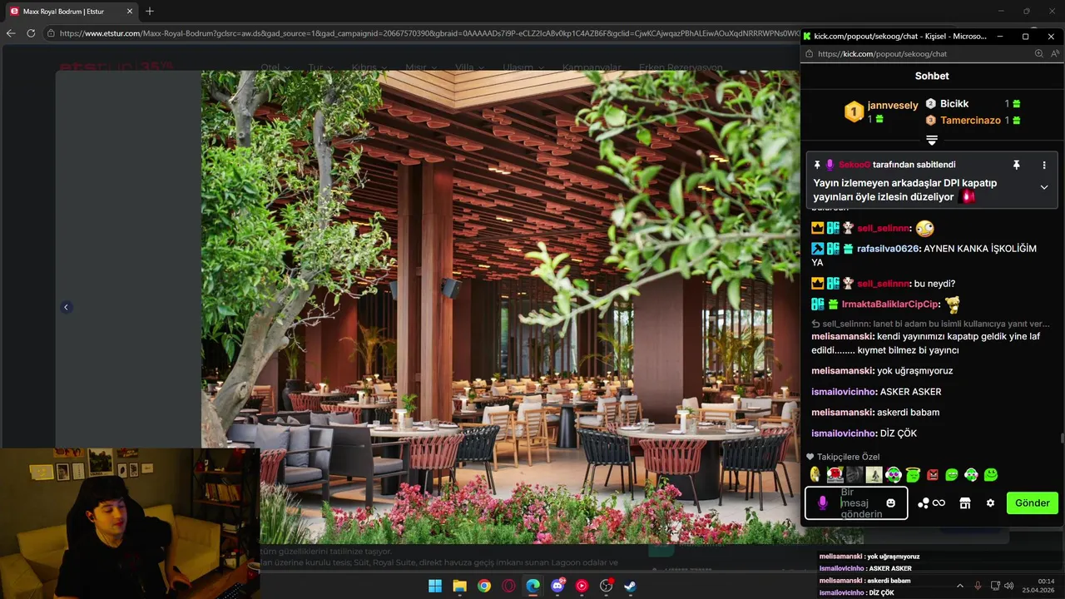Open Bicikk leaderboard entry

pos(954,104)
